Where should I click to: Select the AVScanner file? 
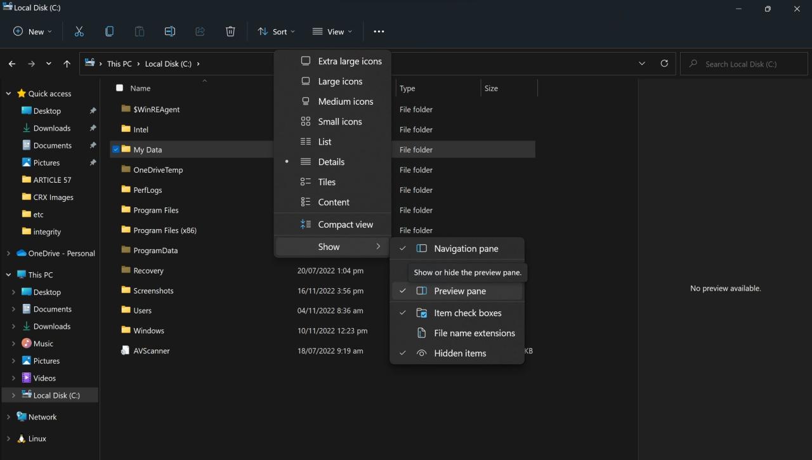[x=151, y=351]
